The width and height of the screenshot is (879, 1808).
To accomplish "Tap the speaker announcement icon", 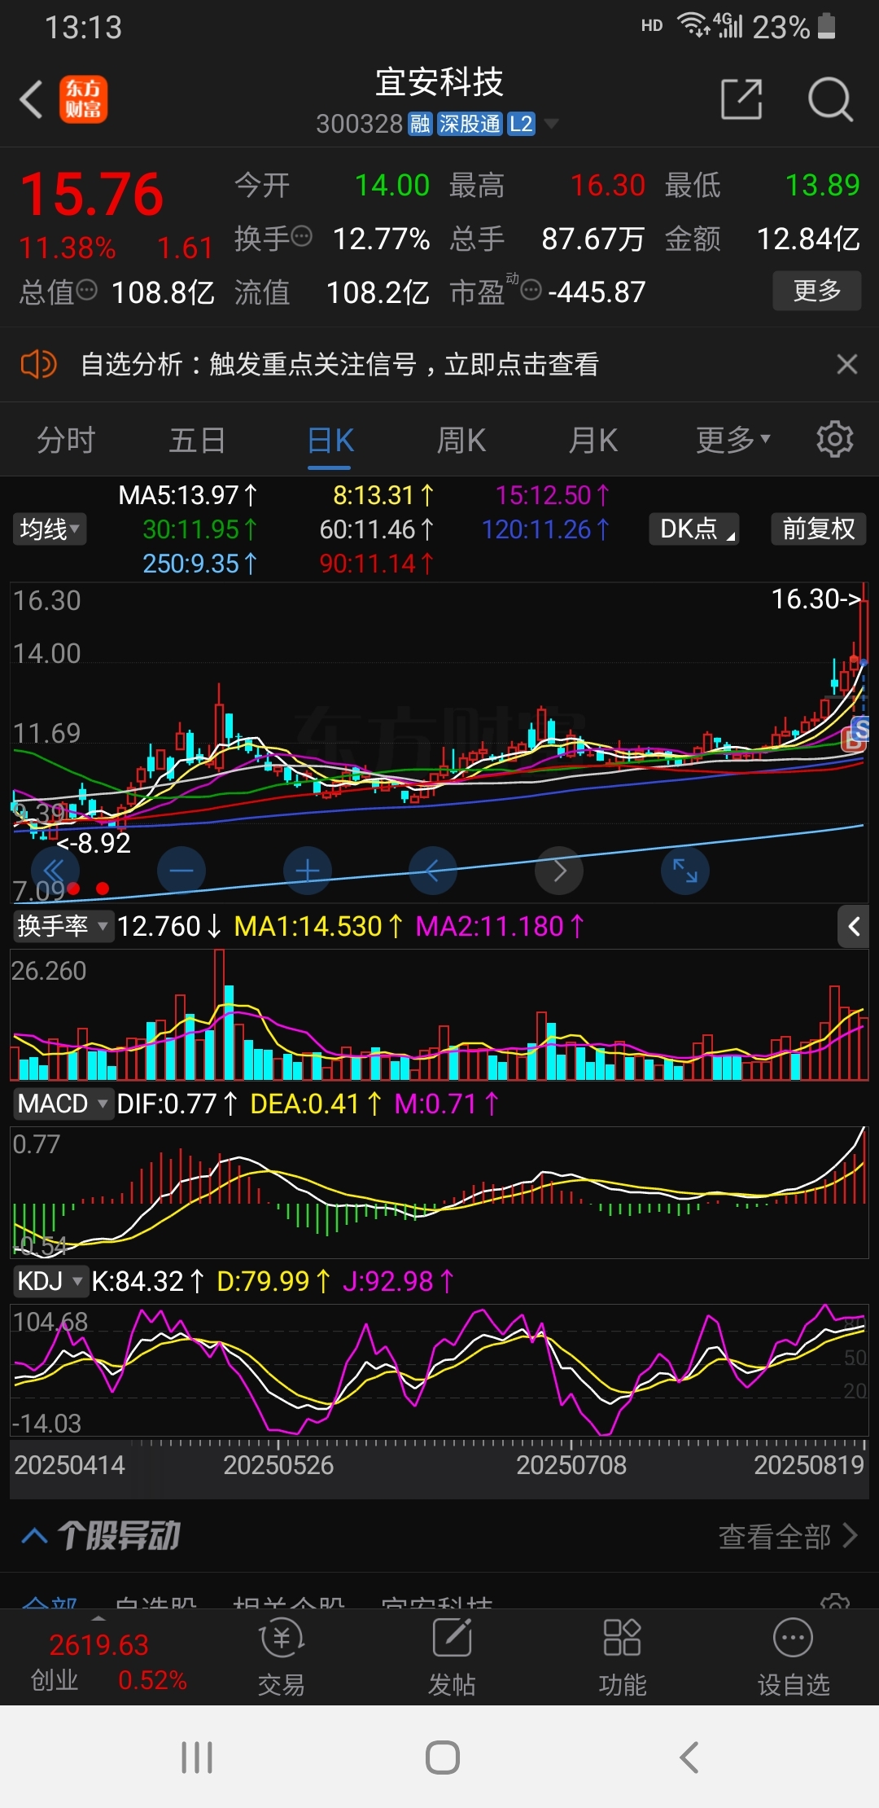I will (x=38, y=364).
